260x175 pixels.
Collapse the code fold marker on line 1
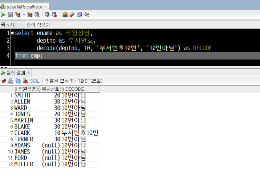tap(12, 33)
